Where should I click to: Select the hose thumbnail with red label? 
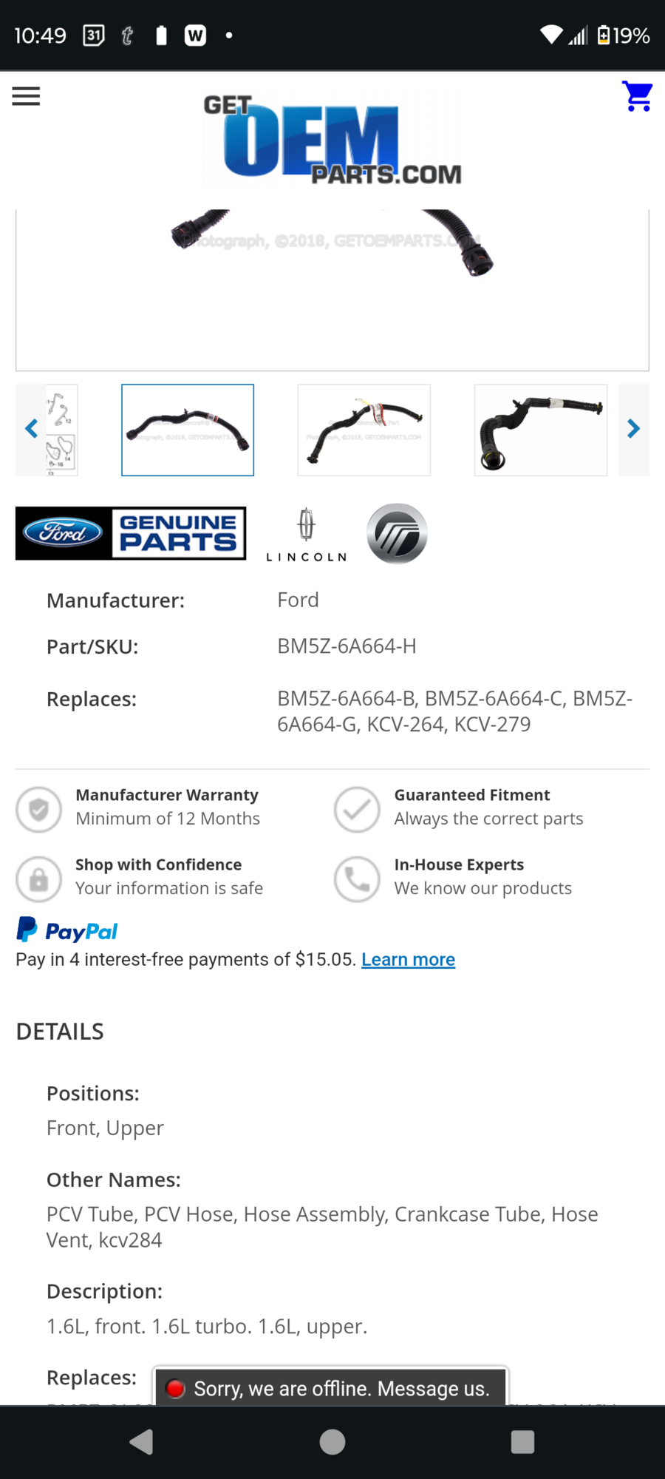coord(364,430)
